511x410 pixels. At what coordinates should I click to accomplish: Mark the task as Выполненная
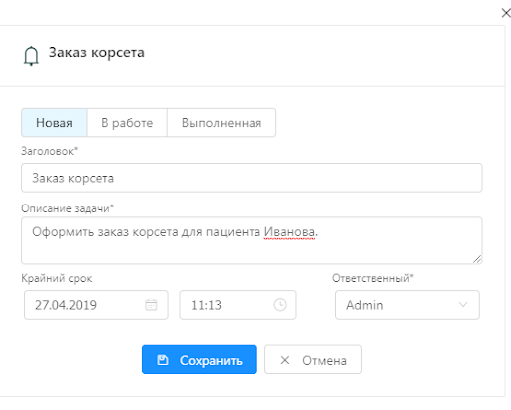[x=222, y=123]
